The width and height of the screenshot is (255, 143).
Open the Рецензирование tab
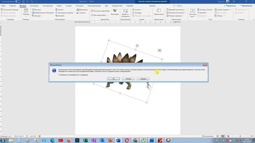pyautogui.click(x=94, y=6)
